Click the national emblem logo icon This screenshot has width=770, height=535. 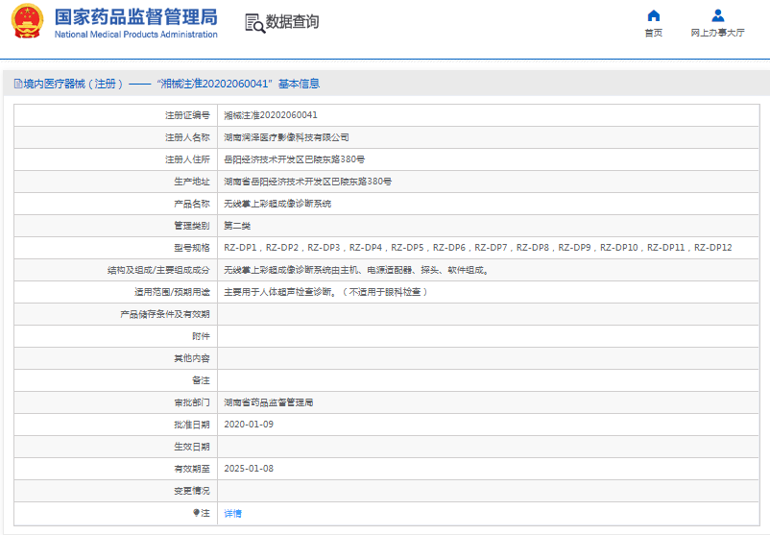pos(27,22)
